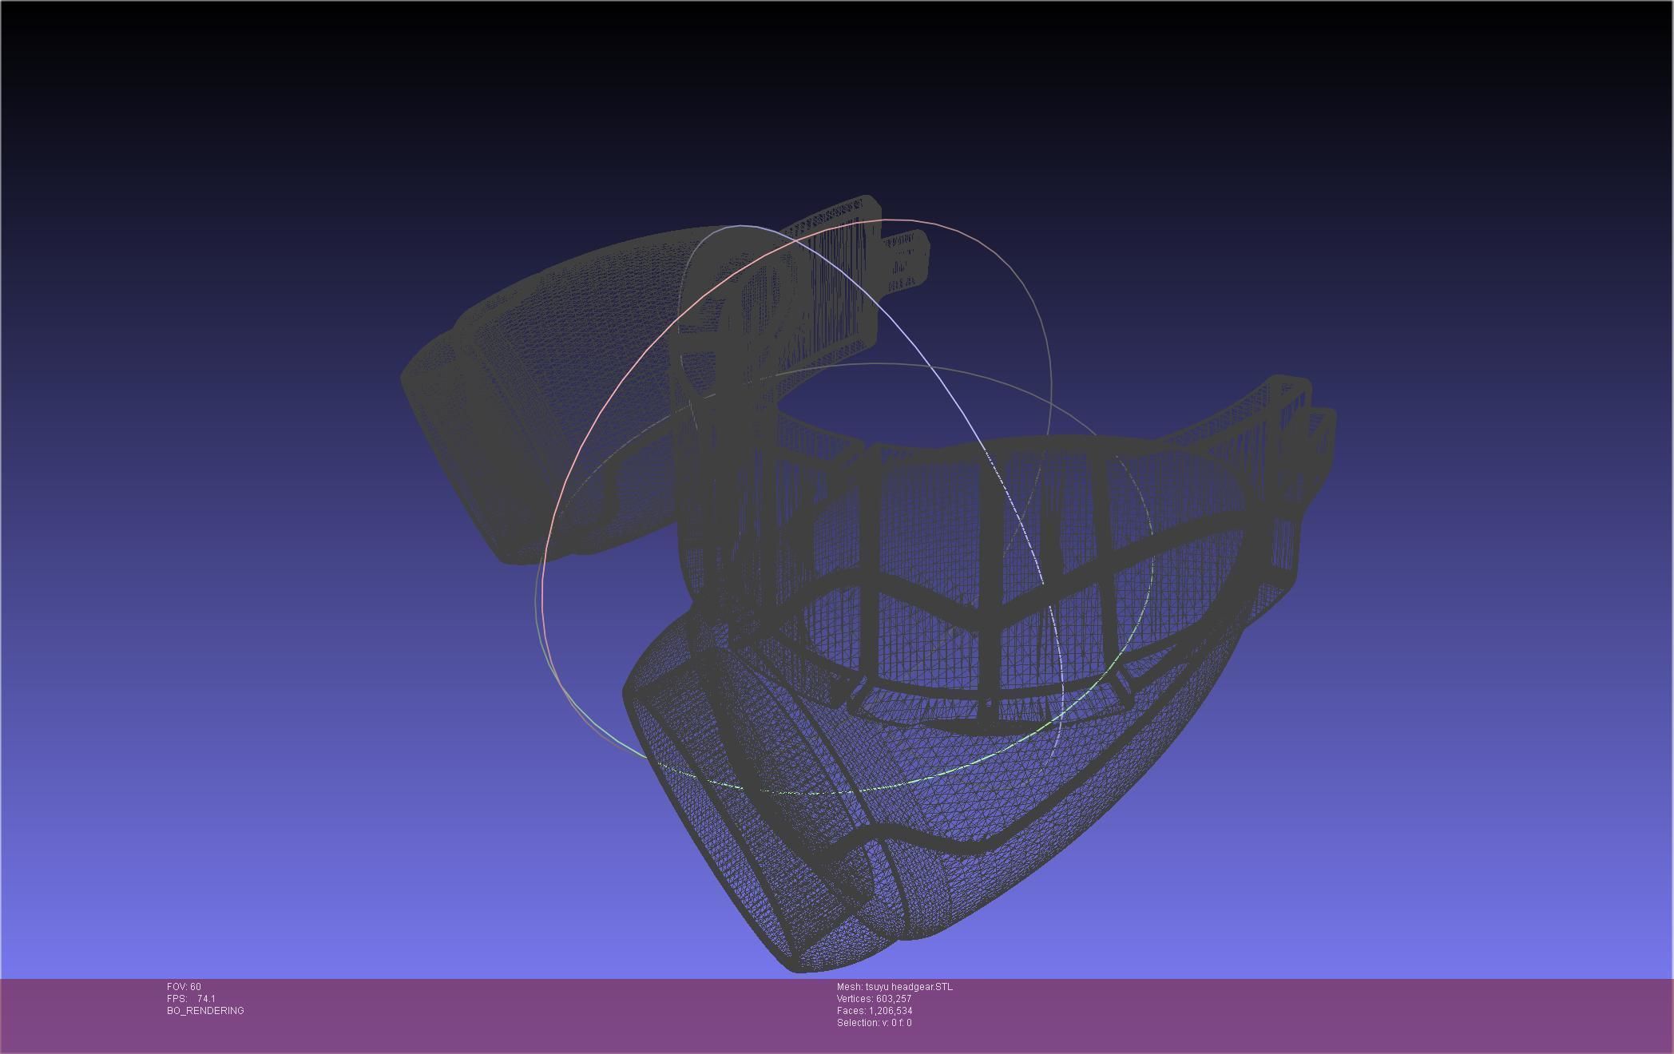Click the wireframe headgear mesh model
Viewport: 1674px width, 1054px height.
pyautogui.click(x=868, y=583)
